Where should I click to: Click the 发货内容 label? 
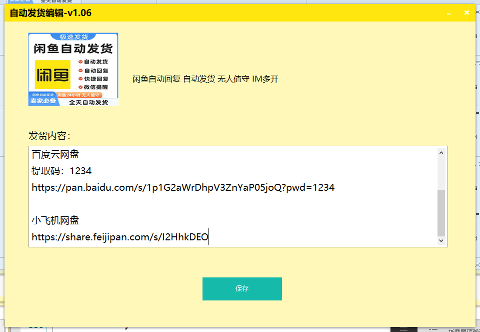pos(49,136)
